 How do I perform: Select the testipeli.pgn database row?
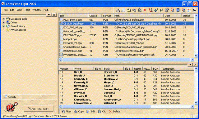(127, 39)
